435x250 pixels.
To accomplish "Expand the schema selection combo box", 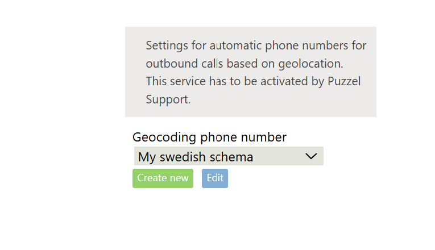I will point(229,156).
